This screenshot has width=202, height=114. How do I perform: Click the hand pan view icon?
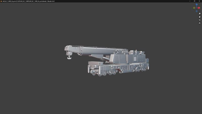point(199,17)
